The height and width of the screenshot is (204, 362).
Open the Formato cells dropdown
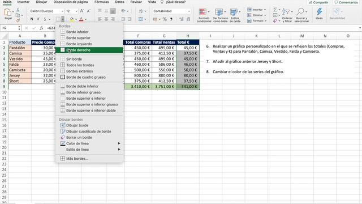pyautogui.click(x=256, y=20)
